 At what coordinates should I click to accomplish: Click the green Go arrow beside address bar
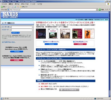[x=100, y=9]
